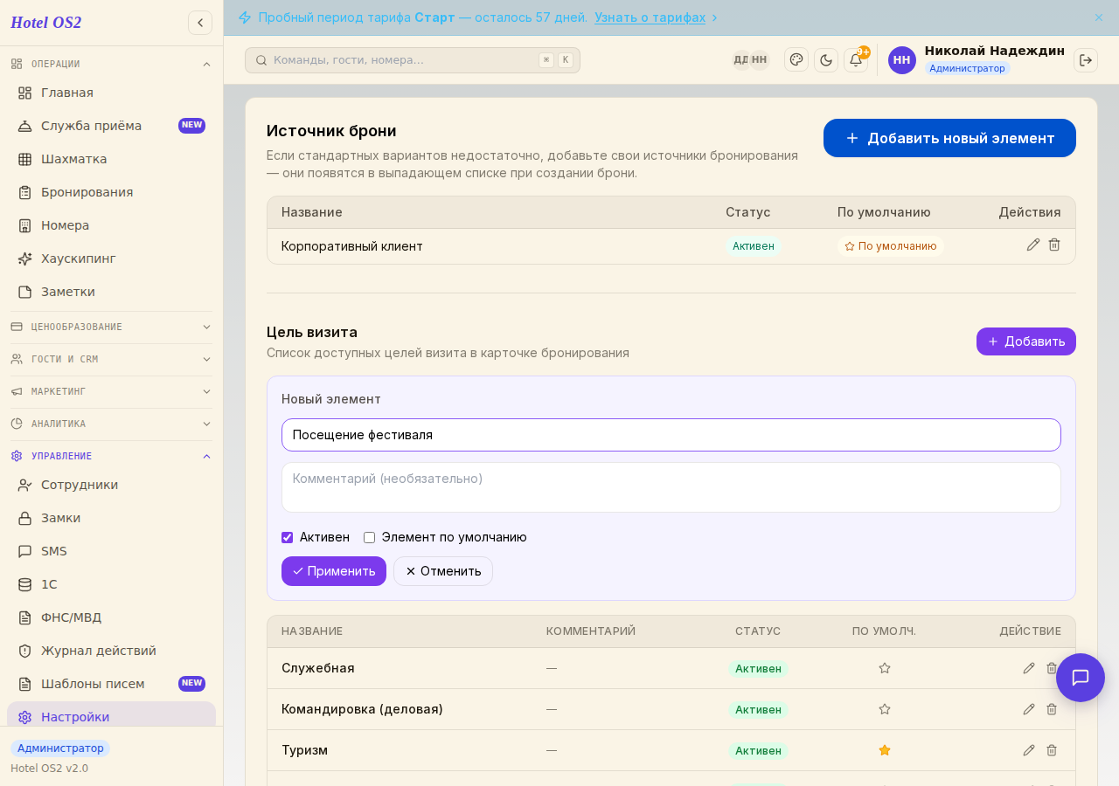Enable Элемент по умолчанию checkbox
The height and width of the screenshot is (786, 1119).
[369, 537]
